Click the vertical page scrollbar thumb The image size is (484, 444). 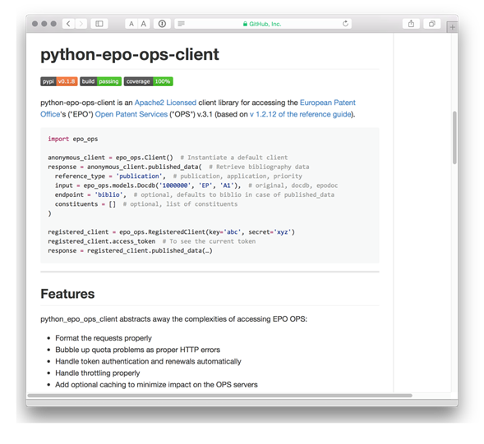(454, 138)
